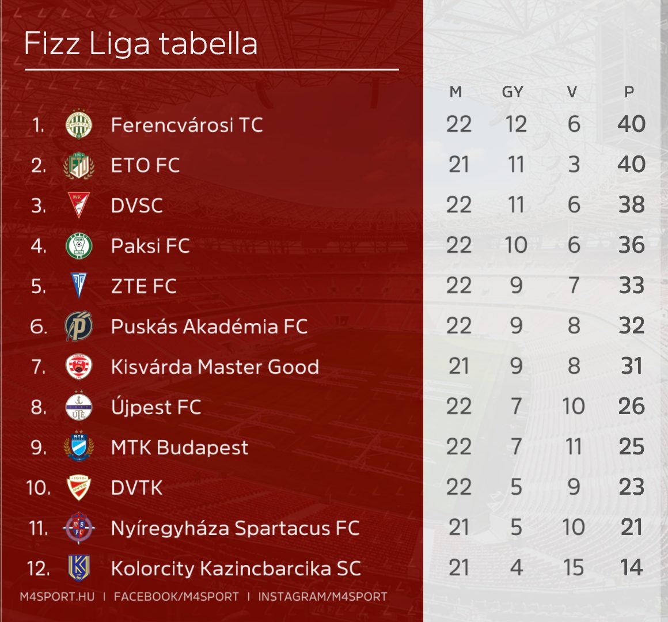This screenshot has width=668, height=622.
Task: Click the Ferencvárosi TC club crest
Action: [x=79, y=124]
